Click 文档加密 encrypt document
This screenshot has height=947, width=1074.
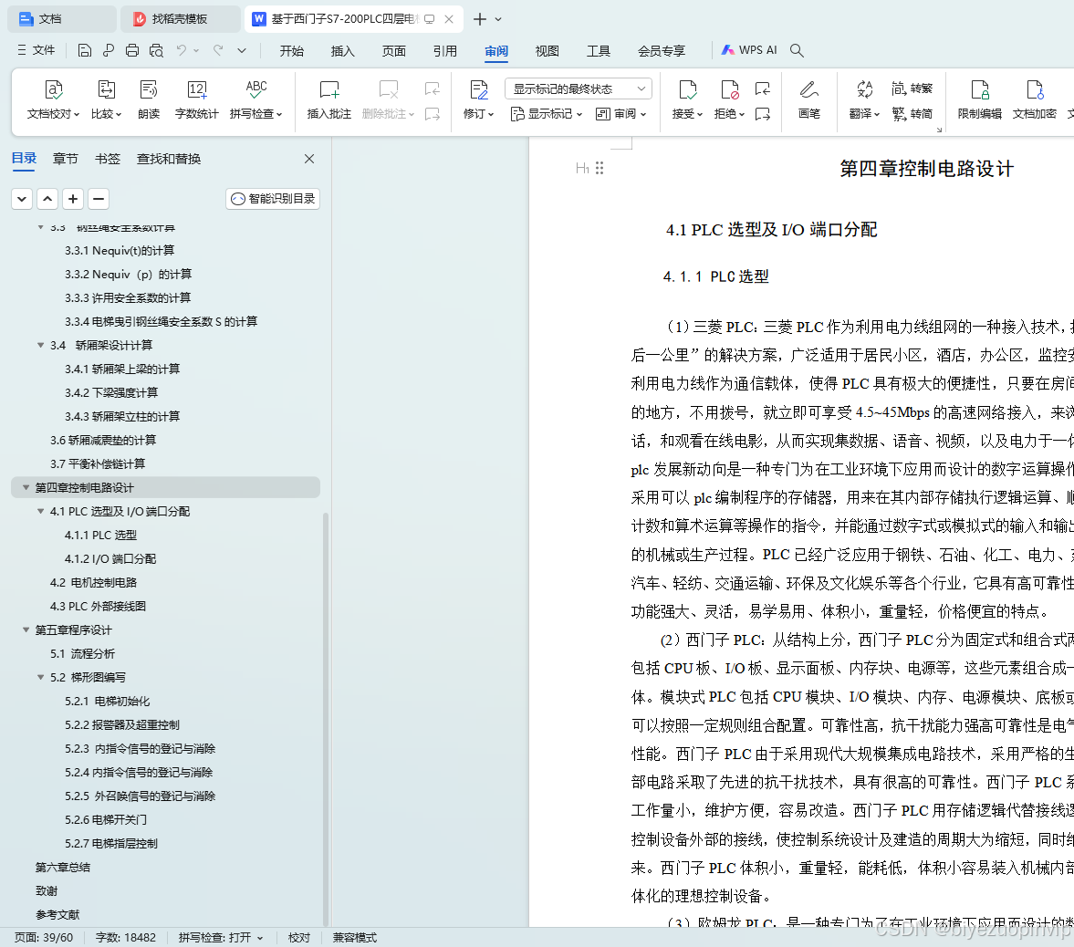pyautogui.click(x=1034, y=100)
